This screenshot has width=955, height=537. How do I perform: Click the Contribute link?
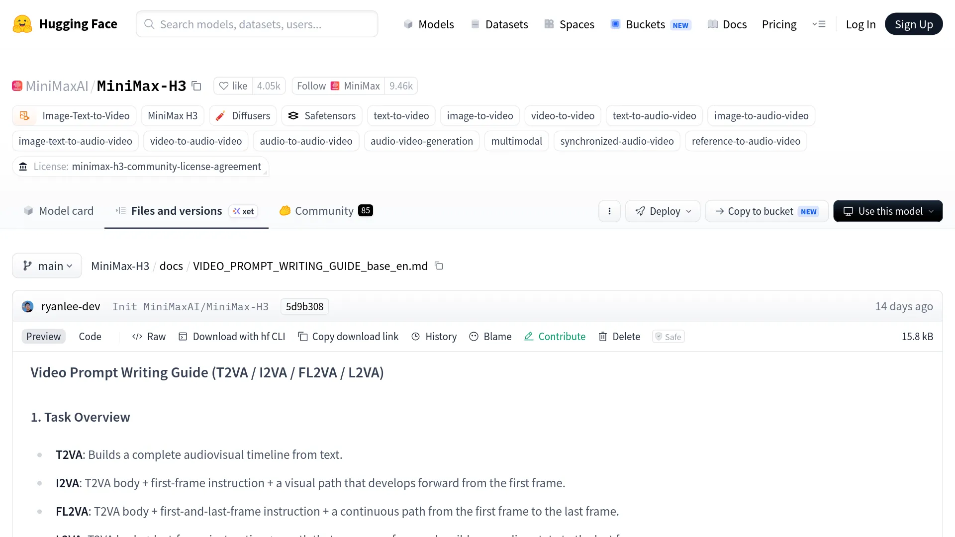point(555,337)
